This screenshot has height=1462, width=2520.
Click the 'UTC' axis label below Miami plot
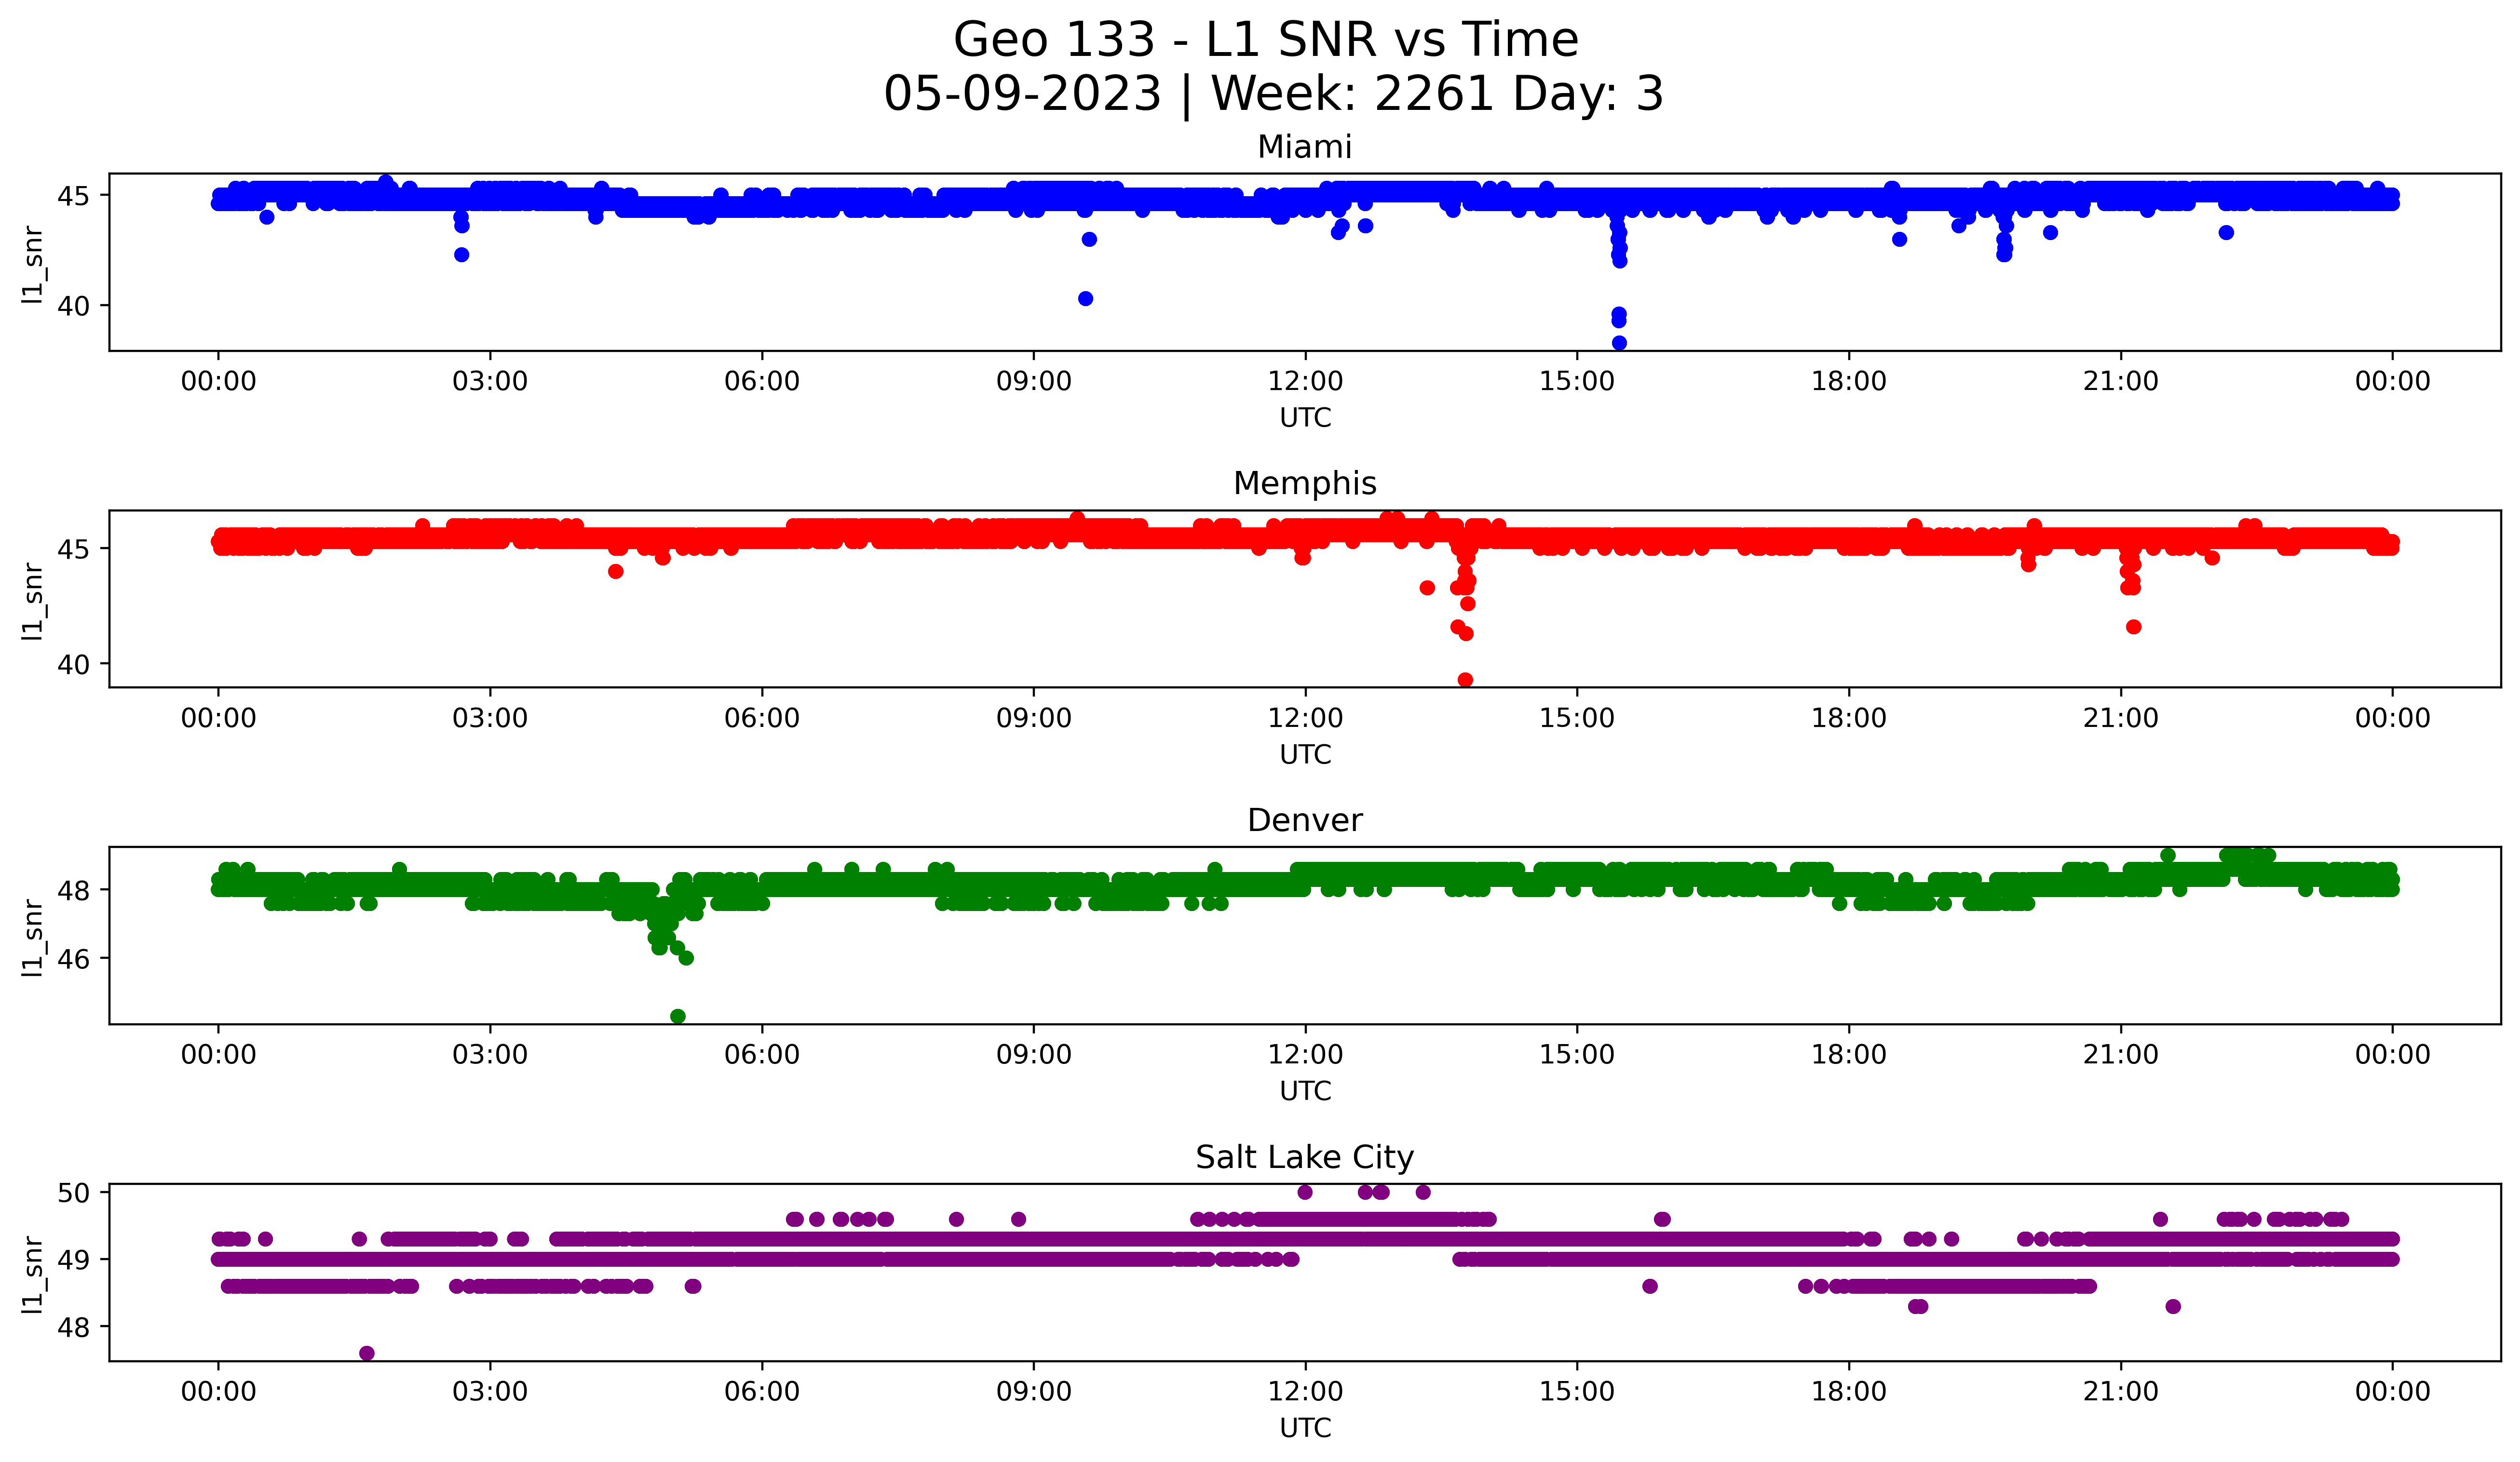(x=1305, y=418)
